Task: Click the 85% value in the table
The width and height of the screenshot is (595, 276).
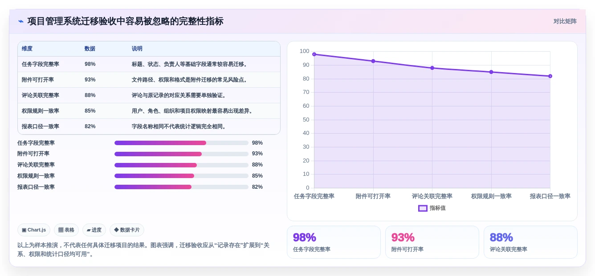Action: [x=90, y=111]
